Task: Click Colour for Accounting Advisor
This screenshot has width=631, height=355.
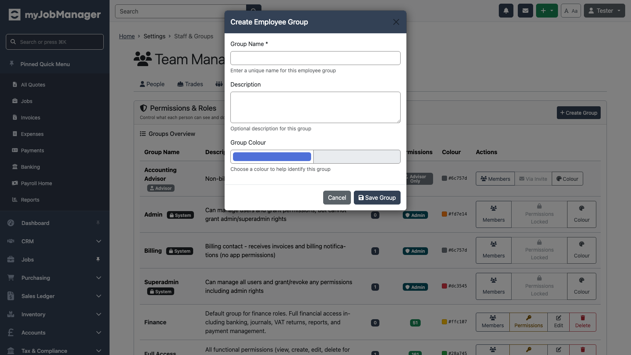Action: [567, 179]
